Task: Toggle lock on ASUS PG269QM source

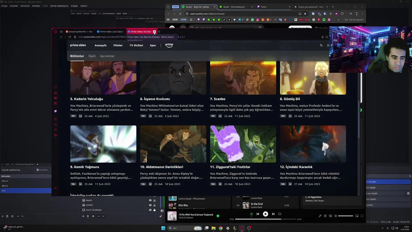Action: (154, 210)
